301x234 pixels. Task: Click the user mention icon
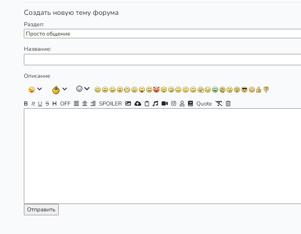(182, 104)
